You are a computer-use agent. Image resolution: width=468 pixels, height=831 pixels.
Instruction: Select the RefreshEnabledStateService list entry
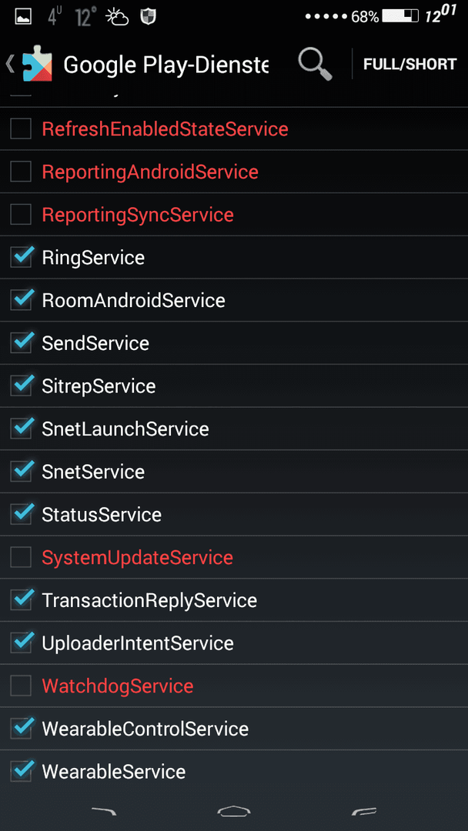(234, 128)
